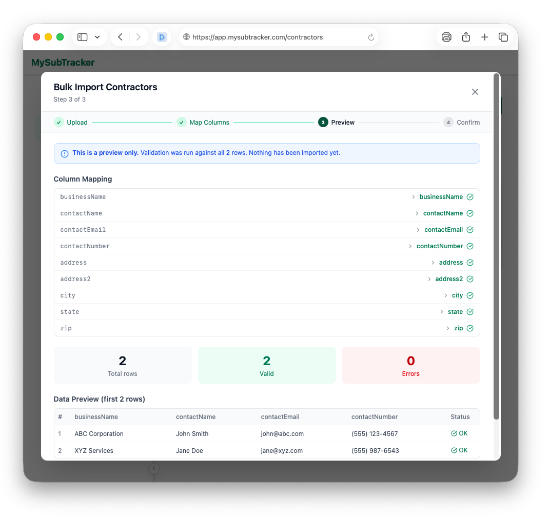Viewport: 549px width, 517px height.
Task: Click the zip mapping chevron
Action: tap(448, 329)
